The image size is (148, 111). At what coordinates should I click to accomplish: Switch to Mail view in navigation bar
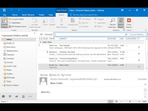(3, 97)
